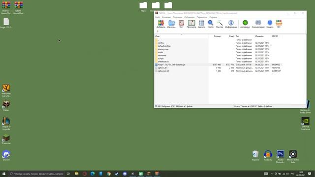
Task: Click the Информация (Info) toolbar icon
Action: (x=231, y=24)
